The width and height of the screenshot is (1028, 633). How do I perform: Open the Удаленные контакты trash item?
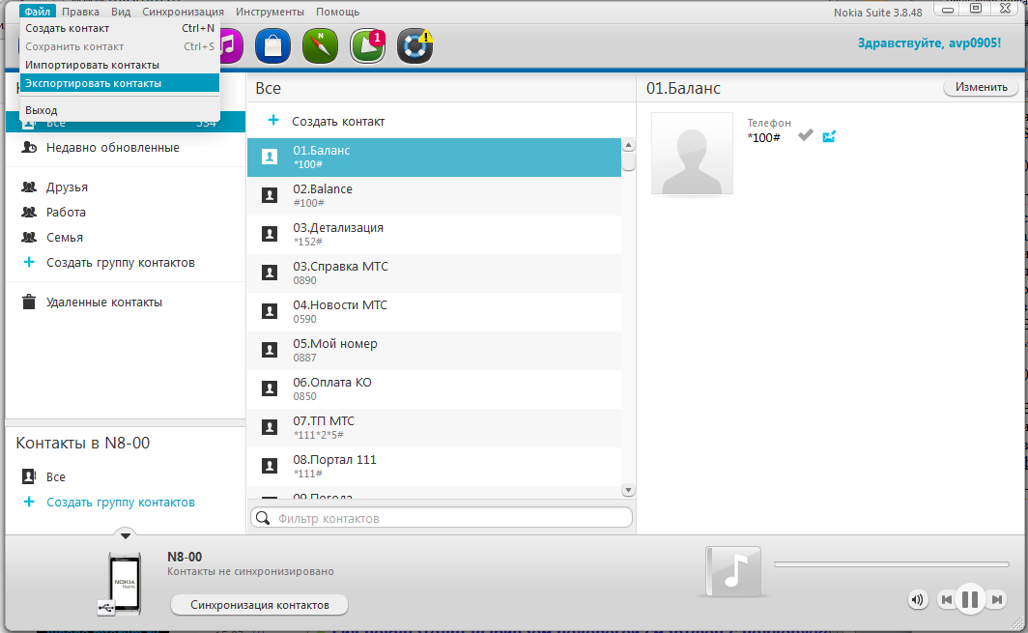pos(103,302)
